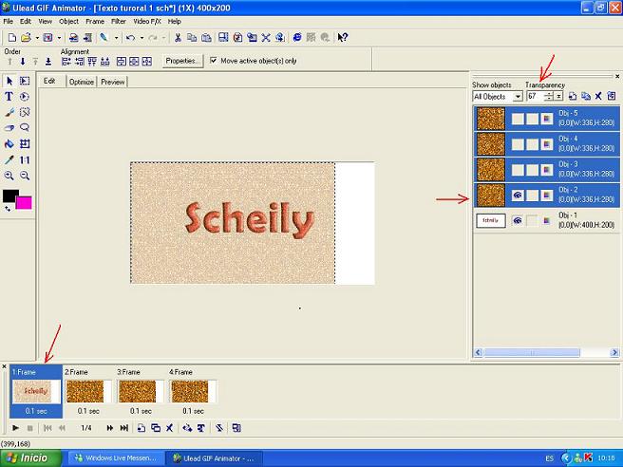Select the 2:Frame thumbnail
The width and height of the screenshot is (623, 467).
[88, 391]
